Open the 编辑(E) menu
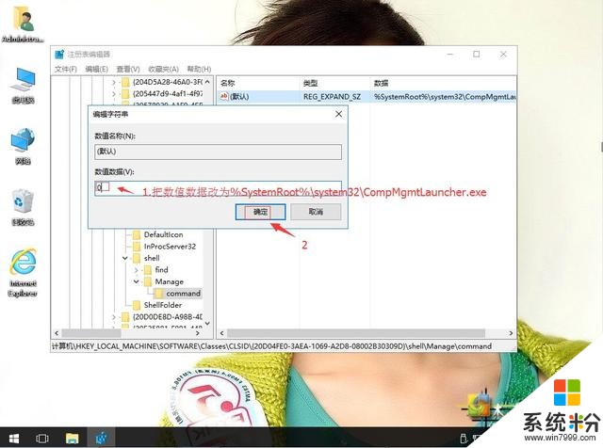603x448 pixels. [x=96, y=69]
